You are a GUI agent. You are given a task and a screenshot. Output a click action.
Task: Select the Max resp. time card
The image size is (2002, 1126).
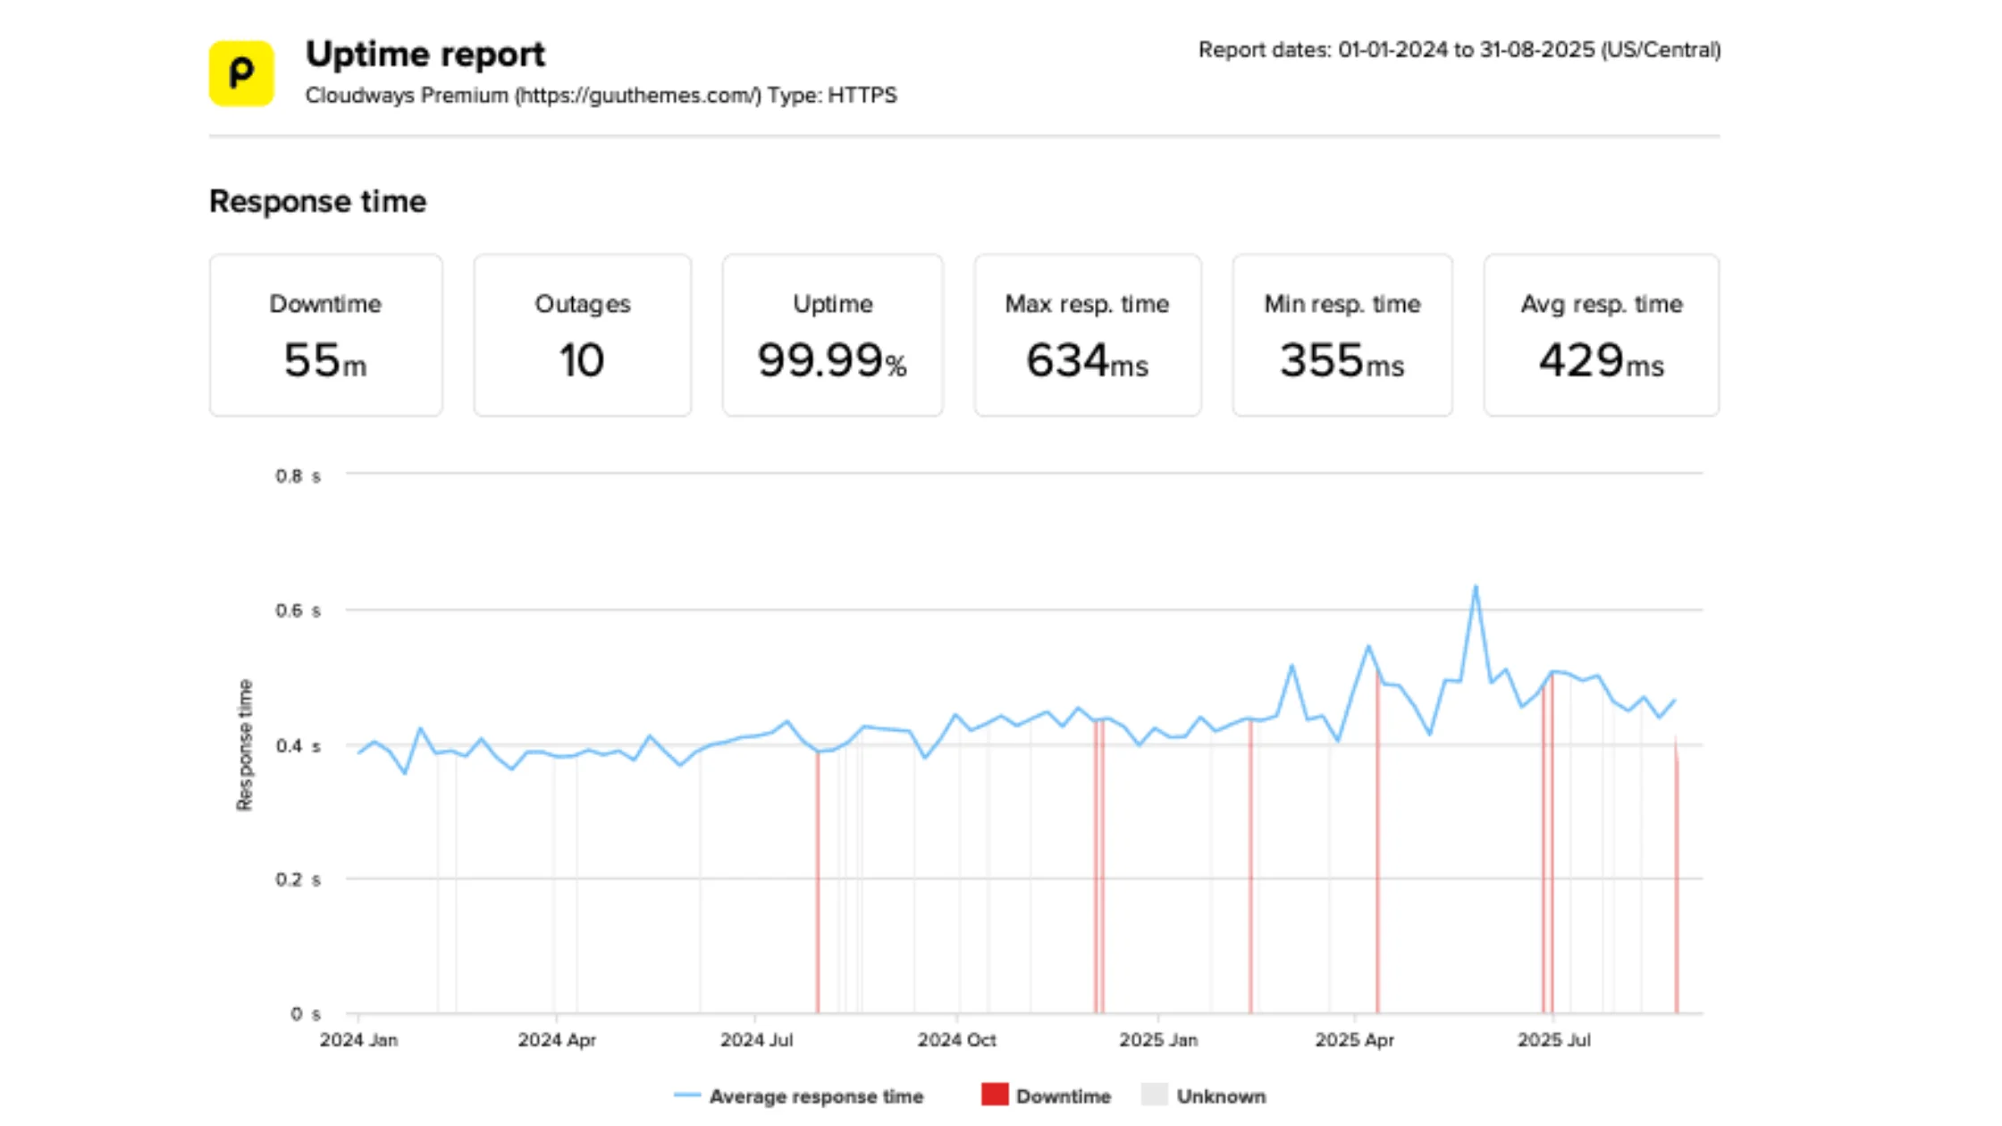point(1087,335)
